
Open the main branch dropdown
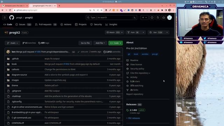13,43
